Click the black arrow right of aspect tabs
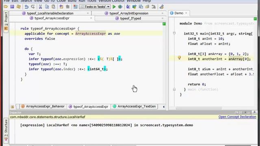Viewport: 260px width, 146px height. click(x=164, y=107)
